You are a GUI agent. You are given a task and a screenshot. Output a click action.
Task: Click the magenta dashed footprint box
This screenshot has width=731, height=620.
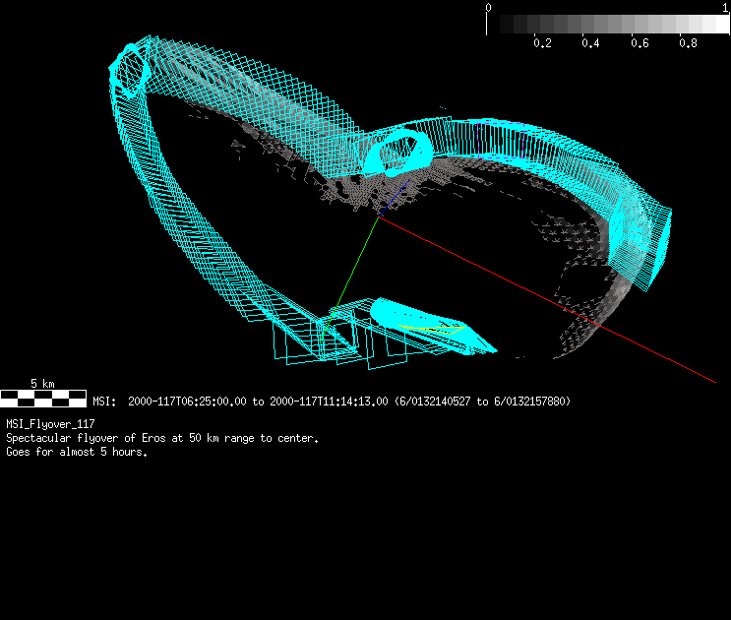click(x=502, y=141)
